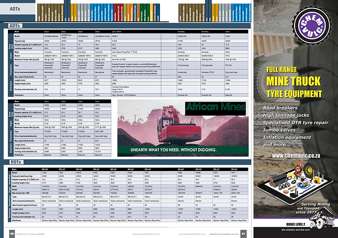338x238 pixels.
Task: Click the mine truck illustration near BBBEE Level 2
Action: 322,218
